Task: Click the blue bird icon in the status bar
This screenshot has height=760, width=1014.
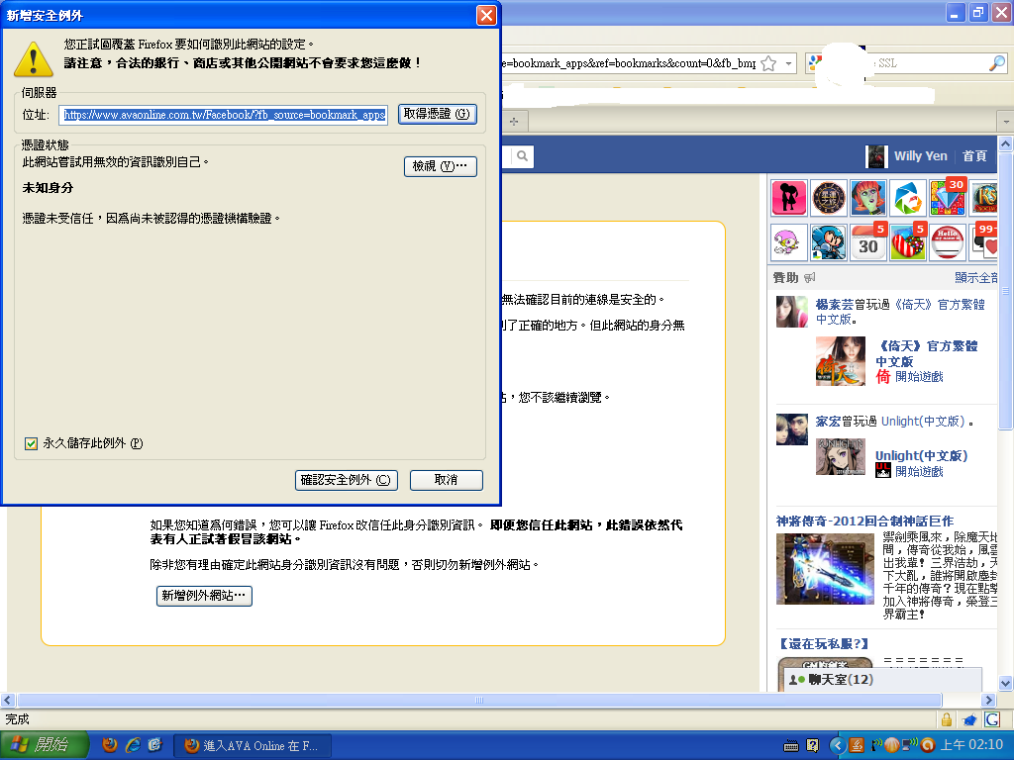Action: (x=969, y=719)
